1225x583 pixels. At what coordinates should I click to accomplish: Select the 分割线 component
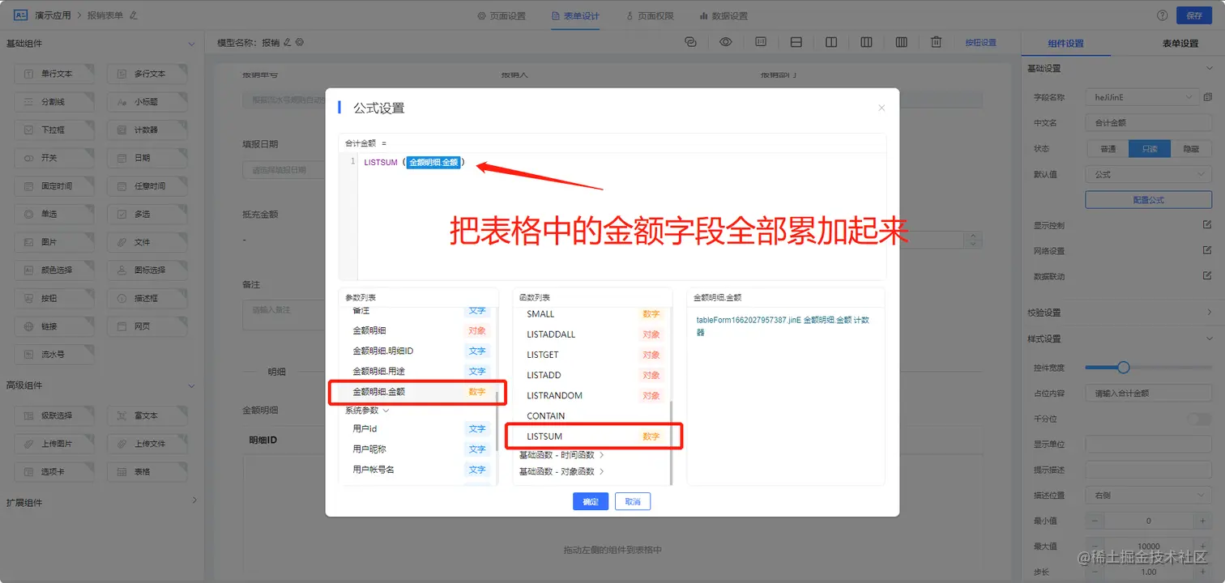coord(54,102)
